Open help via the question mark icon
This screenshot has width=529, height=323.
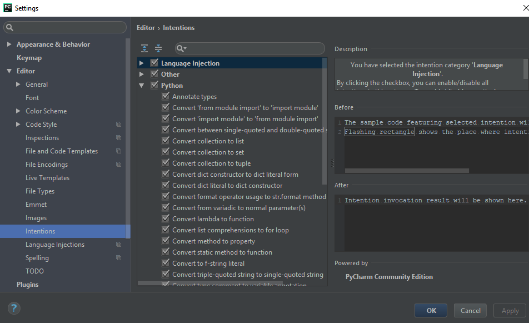point(14,308)
